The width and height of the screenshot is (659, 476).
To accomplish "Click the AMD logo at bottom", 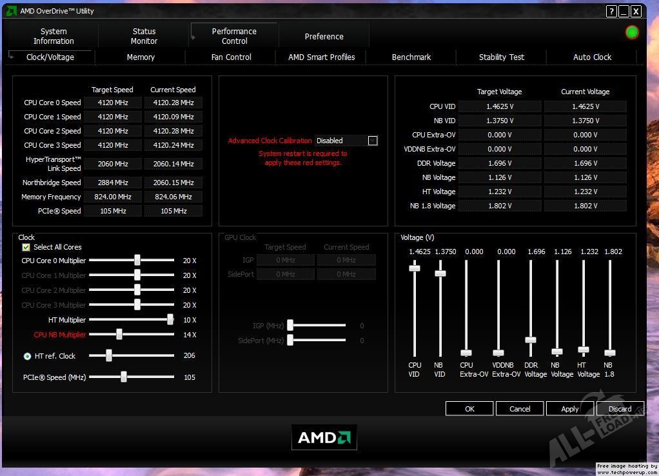I will pos(324,438).
